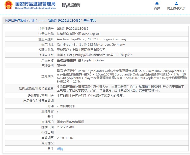
Task: Click attachment 产品技术要求
Action: click(x=66, y=106)
